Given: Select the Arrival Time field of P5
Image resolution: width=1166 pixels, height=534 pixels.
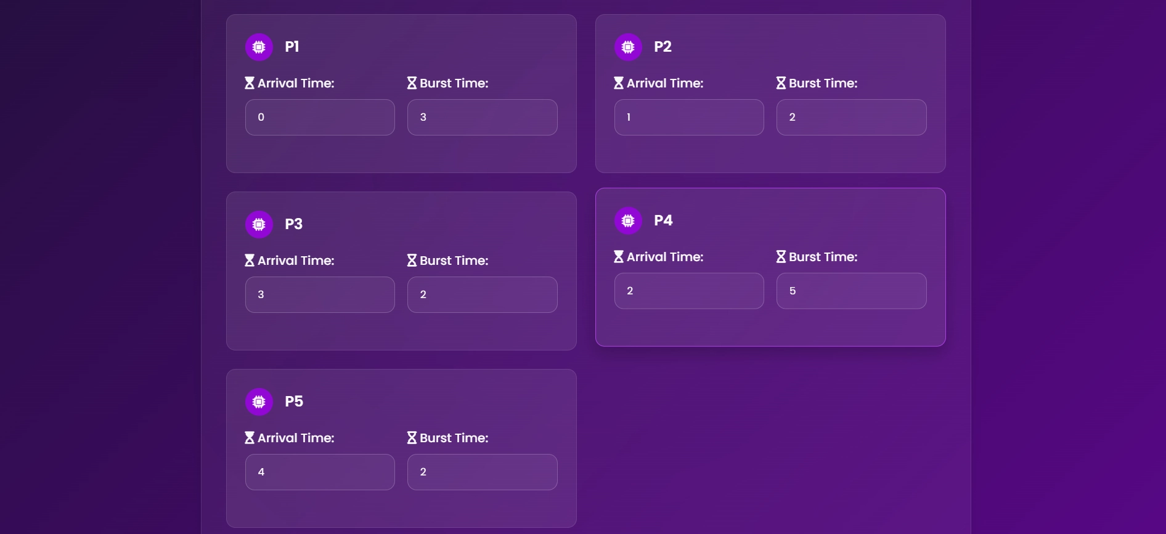Looking at the screenshot, I should (x=319, y=472).
